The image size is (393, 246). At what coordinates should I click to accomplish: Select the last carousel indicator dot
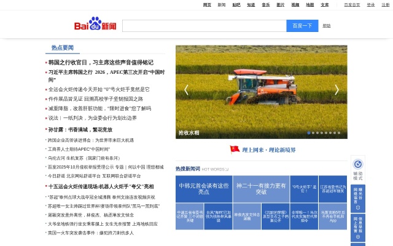(x=338, y=132)
